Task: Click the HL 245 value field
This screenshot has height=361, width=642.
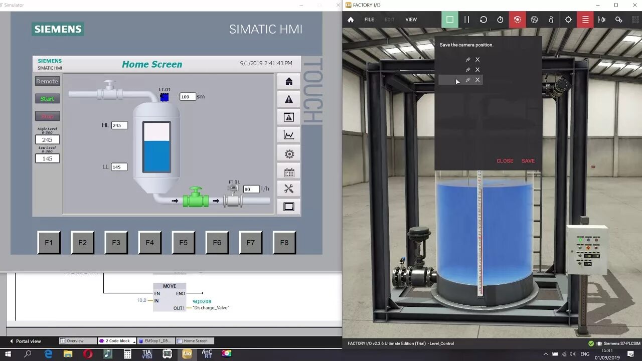Action: 119,125
